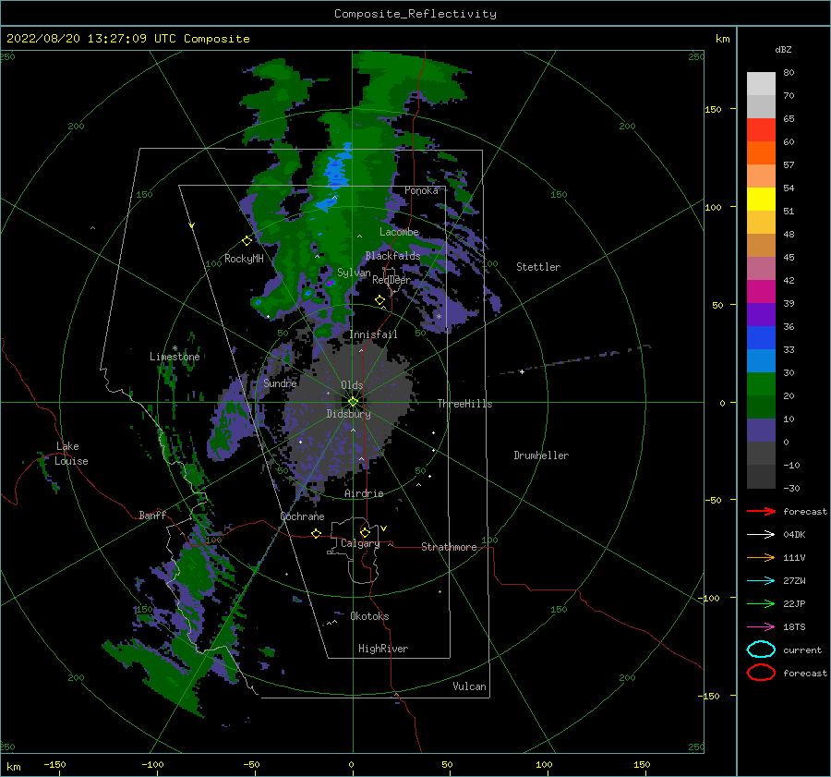Click the green 22JP arrow icon
The image size is (831, 777).
pos(761,603)
